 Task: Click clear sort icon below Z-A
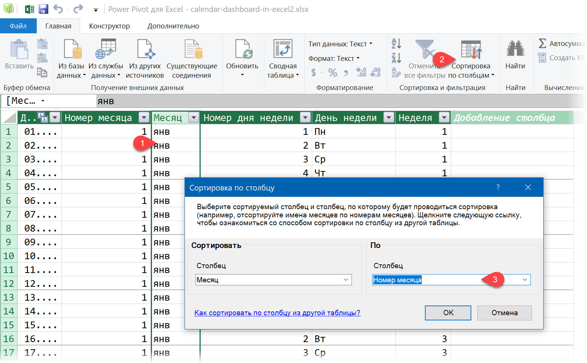396,72
